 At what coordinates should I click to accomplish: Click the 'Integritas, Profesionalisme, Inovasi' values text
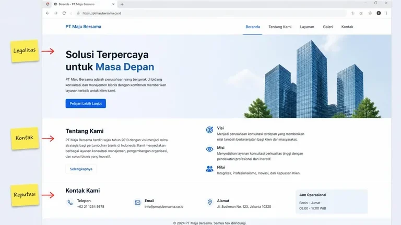[x=258, y=173]
